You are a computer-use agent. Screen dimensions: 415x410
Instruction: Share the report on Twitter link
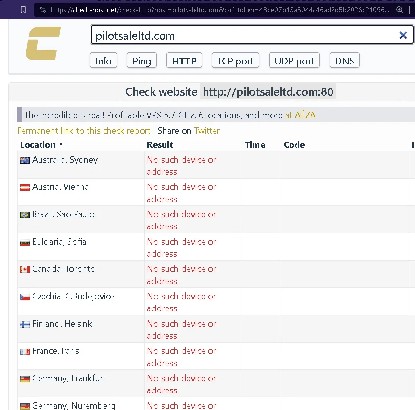pyautogui.click(x=207, y=131)
